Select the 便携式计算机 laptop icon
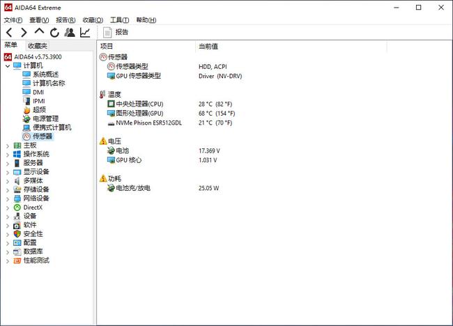Image resolution: width=453 pixels, height=326 pixels. pyautogui.click(x=26, y=127)
